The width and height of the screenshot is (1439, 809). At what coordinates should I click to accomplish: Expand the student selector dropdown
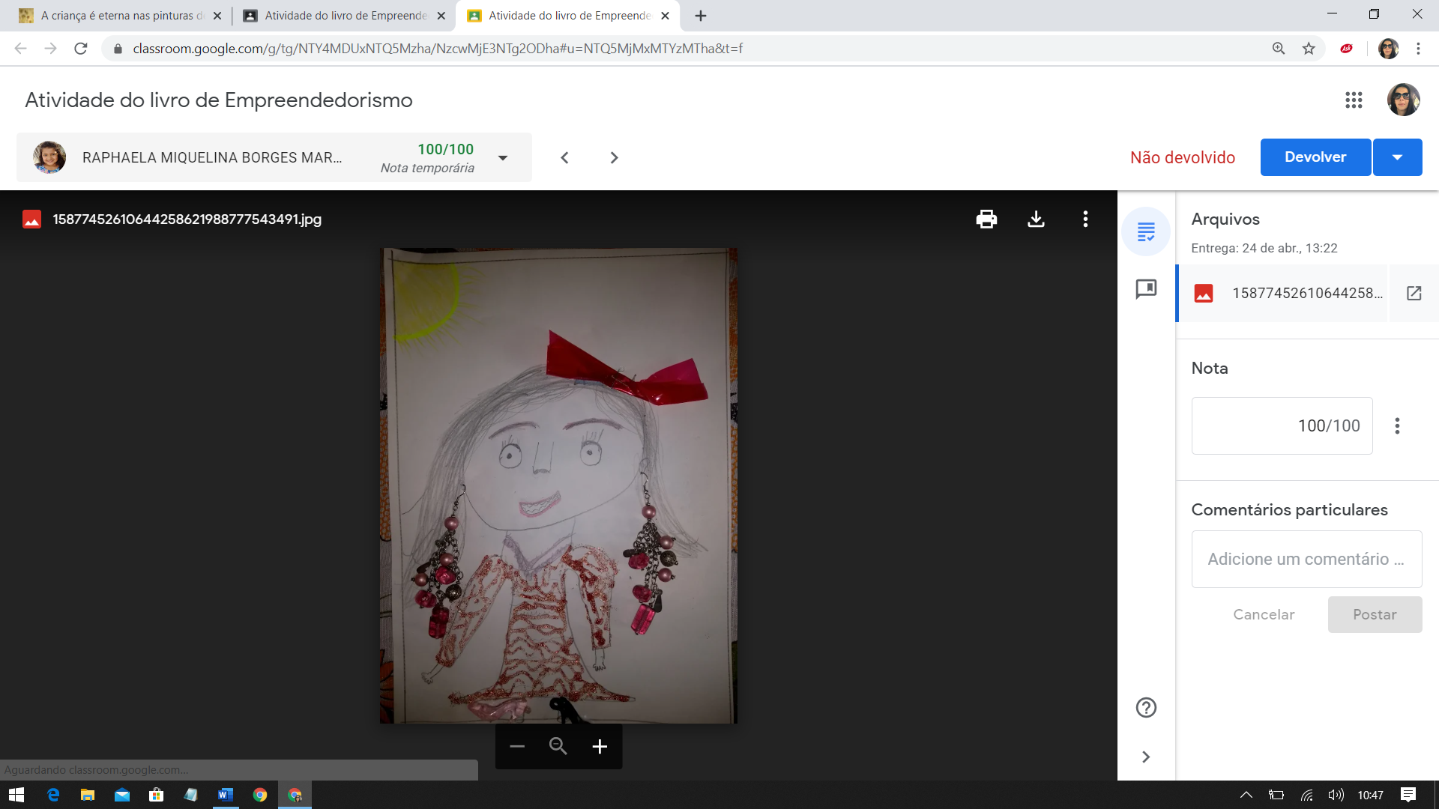click(x=503, y=158)
